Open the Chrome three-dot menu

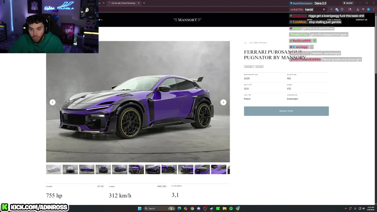click(x=374, y=9)
